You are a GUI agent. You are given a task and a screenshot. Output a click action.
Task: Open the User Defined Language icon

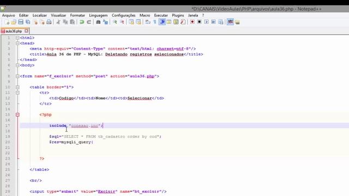169,22
